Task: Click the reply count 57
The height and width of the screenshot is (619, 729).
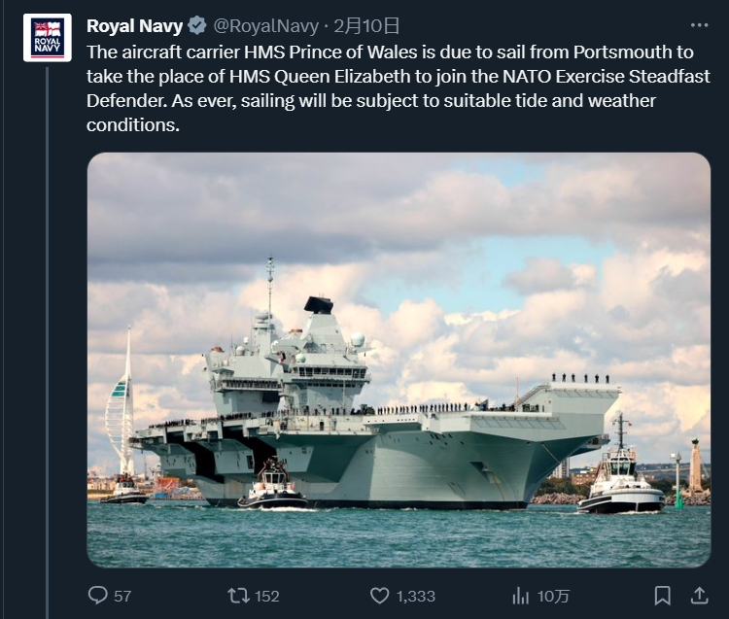Action: coord(122,596)
